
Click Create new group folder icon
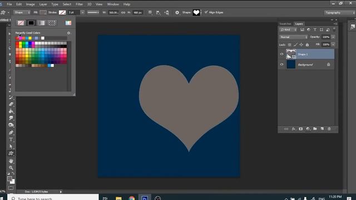[x=315, y=129]
